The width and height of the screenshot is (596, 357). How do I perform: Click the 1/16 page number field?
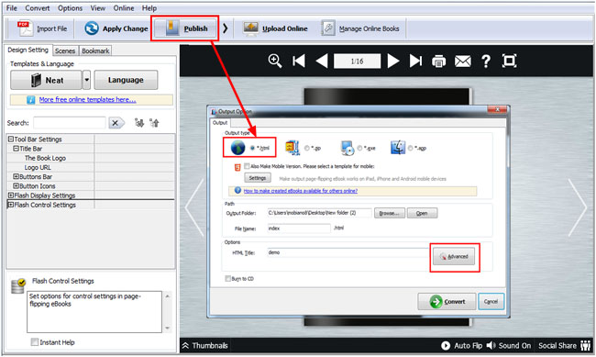(357, 61)
